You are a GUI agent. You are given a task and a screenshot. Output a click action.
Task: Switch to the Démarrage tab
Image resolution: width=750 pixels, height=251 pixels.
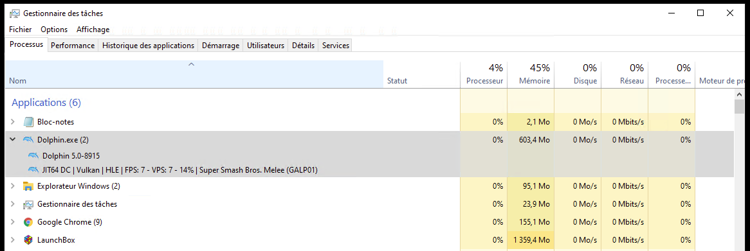click(221, 46)
